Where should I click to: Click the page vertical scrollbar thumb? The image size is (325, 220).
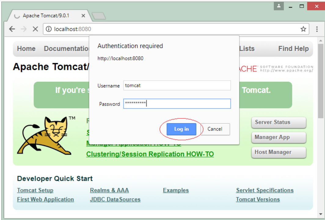(320, 81)
